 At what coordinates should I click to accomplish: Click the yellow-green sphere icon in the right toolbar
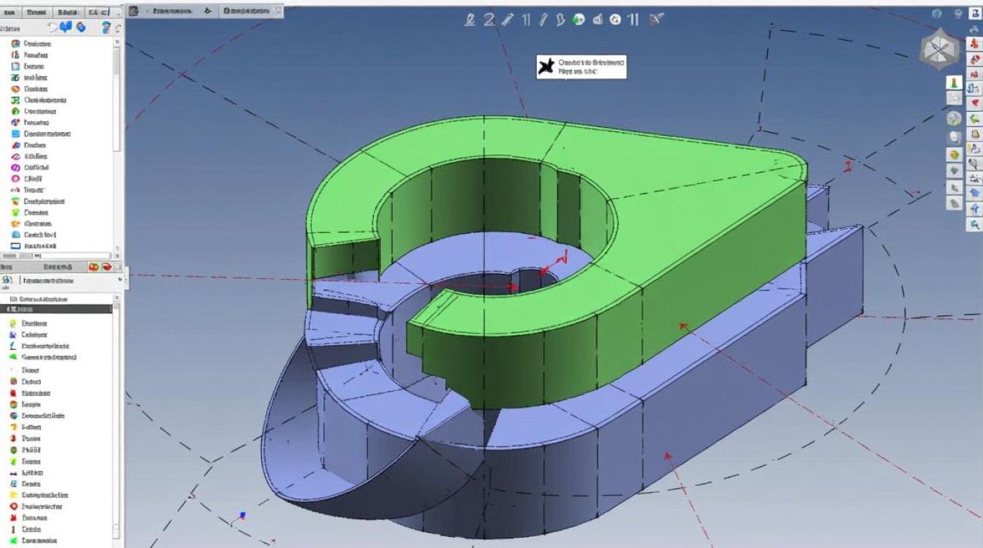click(x=954, y=154)
